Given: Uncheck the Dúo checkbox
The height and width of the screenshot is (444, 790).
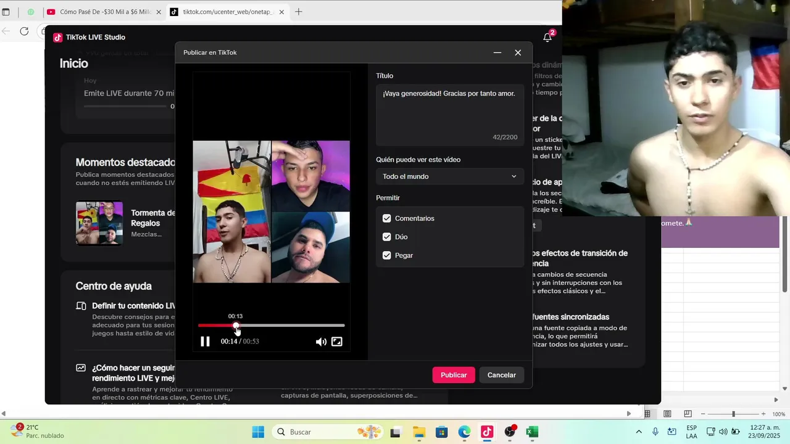Looking at the screenshot, I should (x=387, y=237).
